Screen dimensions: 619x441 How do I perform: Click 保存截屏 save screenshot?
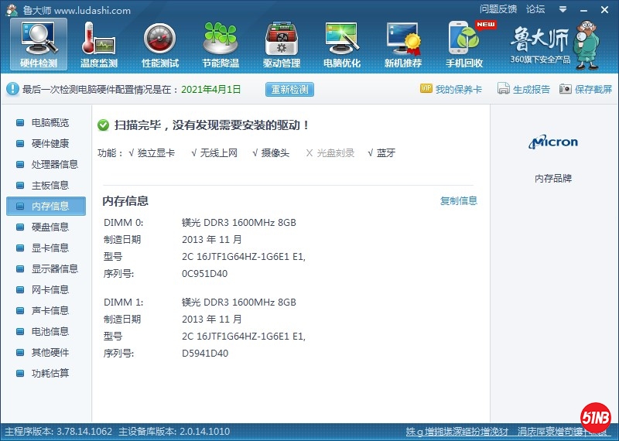point(586,90)
